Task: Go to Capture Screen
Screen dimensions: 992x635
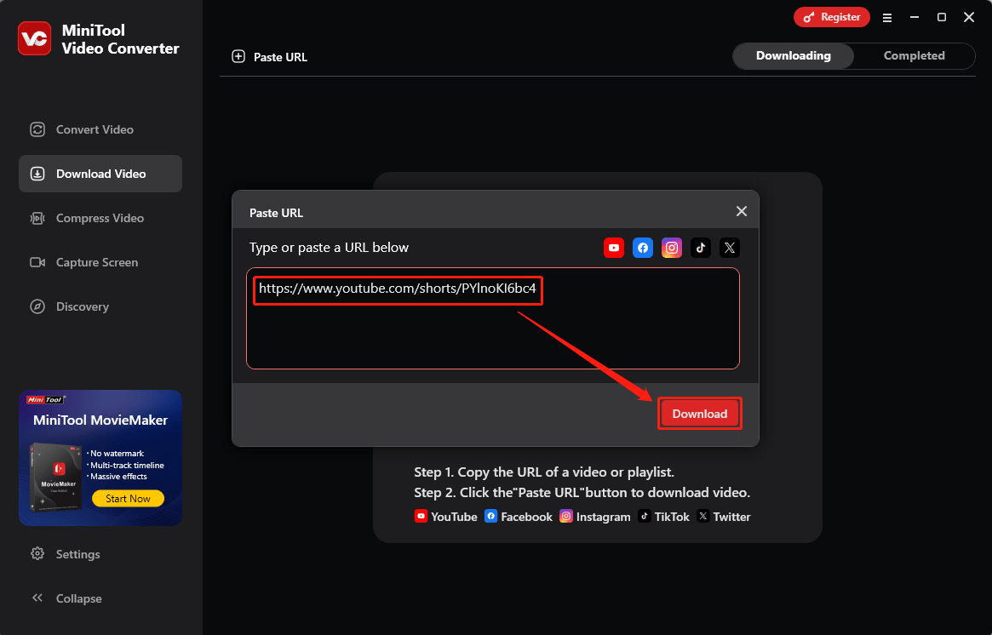Action: (x=83, y=262)
